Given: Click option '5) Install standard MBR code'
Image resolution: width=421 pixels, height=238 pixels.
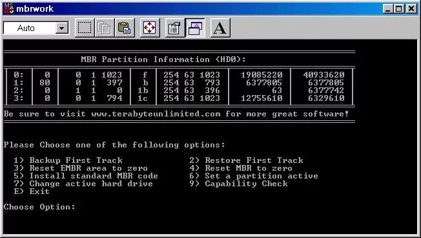Looking at the screenshot, I should tap(86, 176).
